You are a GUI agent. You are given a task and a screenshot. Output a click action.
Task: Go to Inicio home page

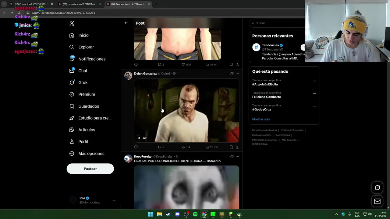point(79,35)
